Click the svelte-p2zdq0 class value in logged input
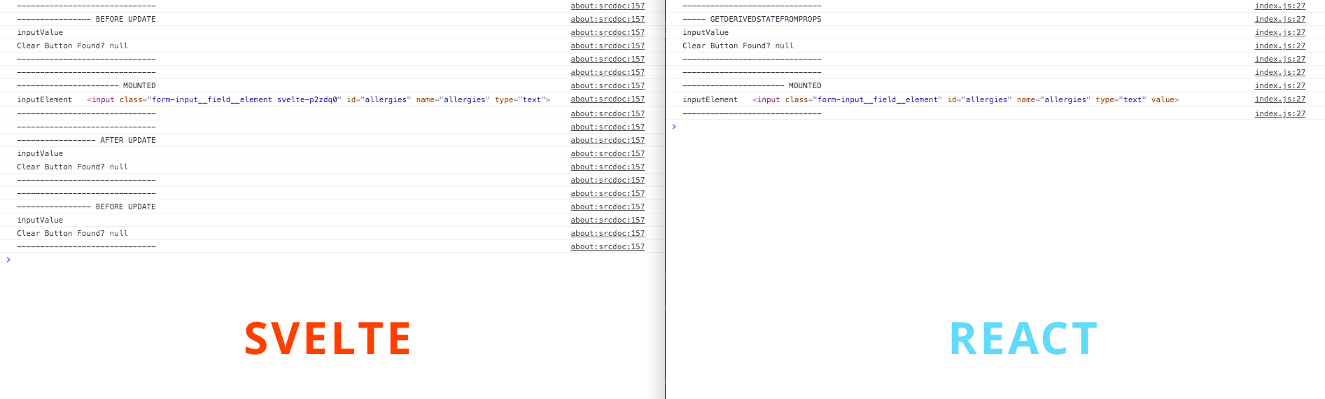1325x399 pixels. [307, 99]
